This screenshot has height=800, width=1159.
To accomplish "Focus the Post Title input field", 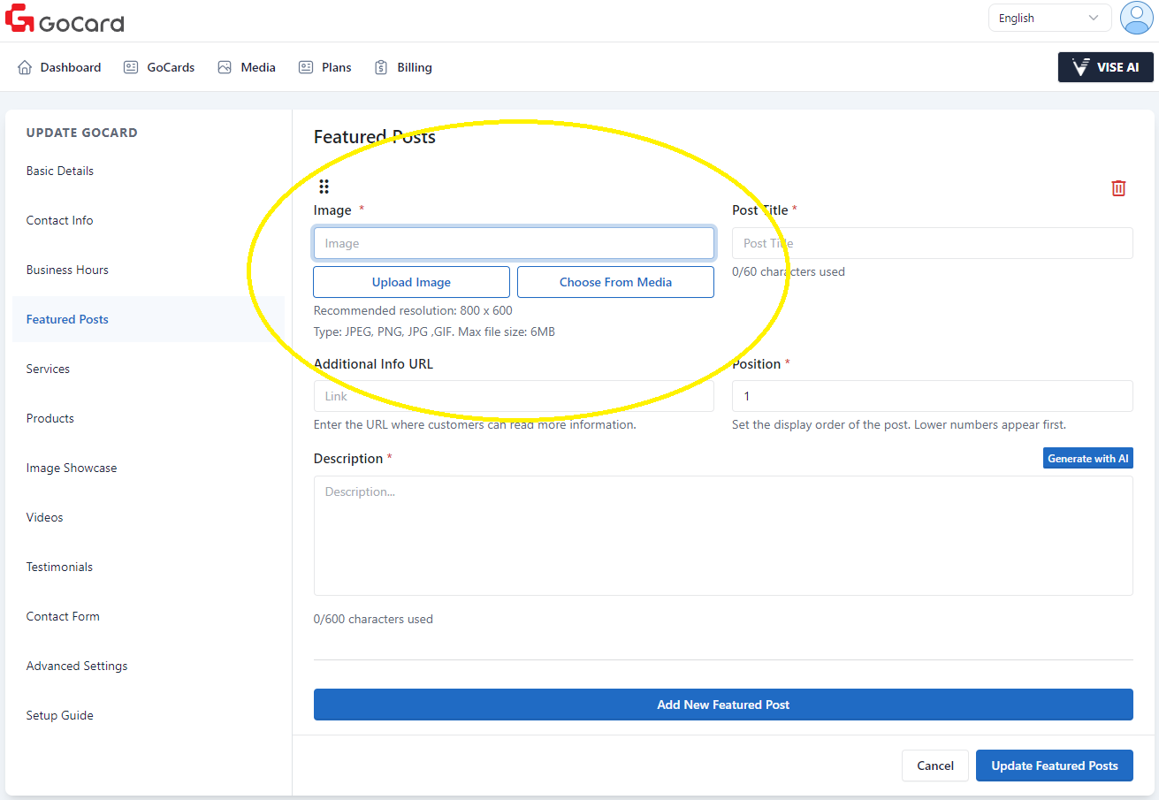I will click(x=932, y=243).
